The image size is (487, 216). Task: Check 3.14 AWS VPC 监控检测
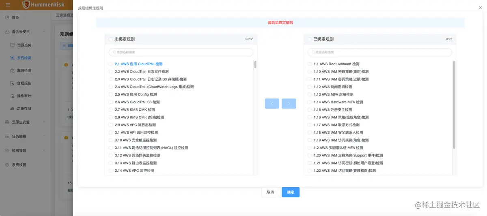(110, 171)
